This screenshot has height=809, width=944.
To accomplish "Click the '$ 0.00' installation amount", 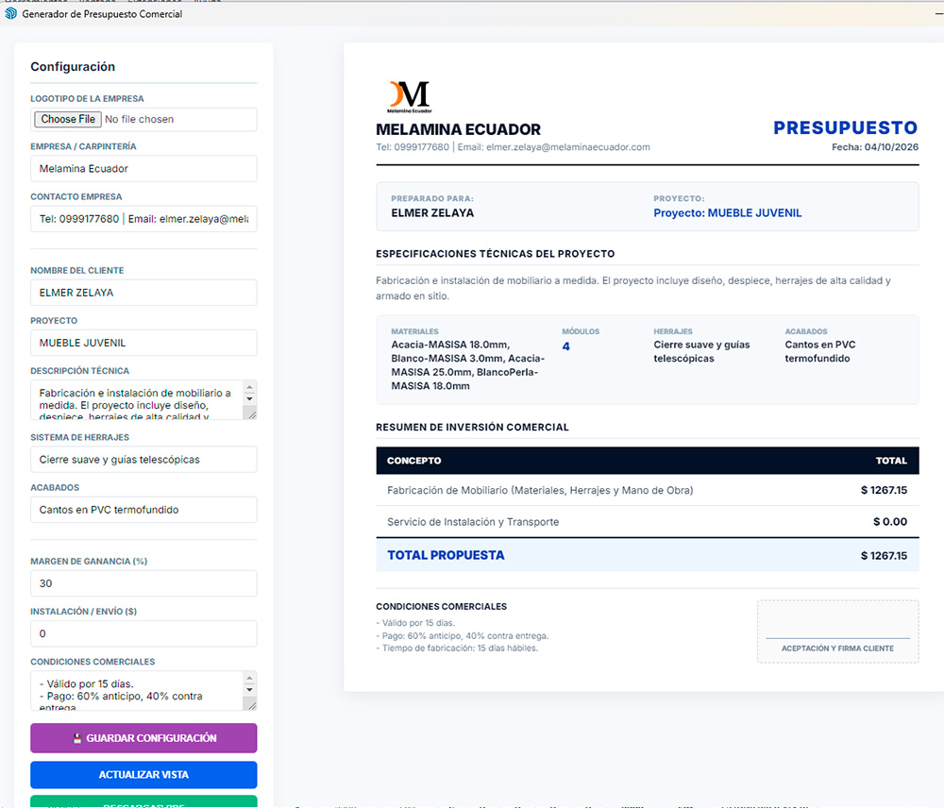I will [x=890, y=522].
